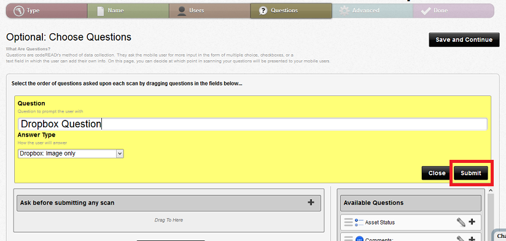Open the Advanced step tab

tap(372, 10)
